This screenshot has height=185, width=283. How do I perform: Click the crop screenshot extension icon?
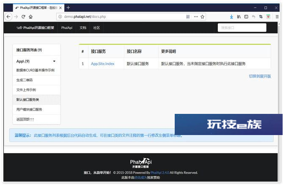261,17
